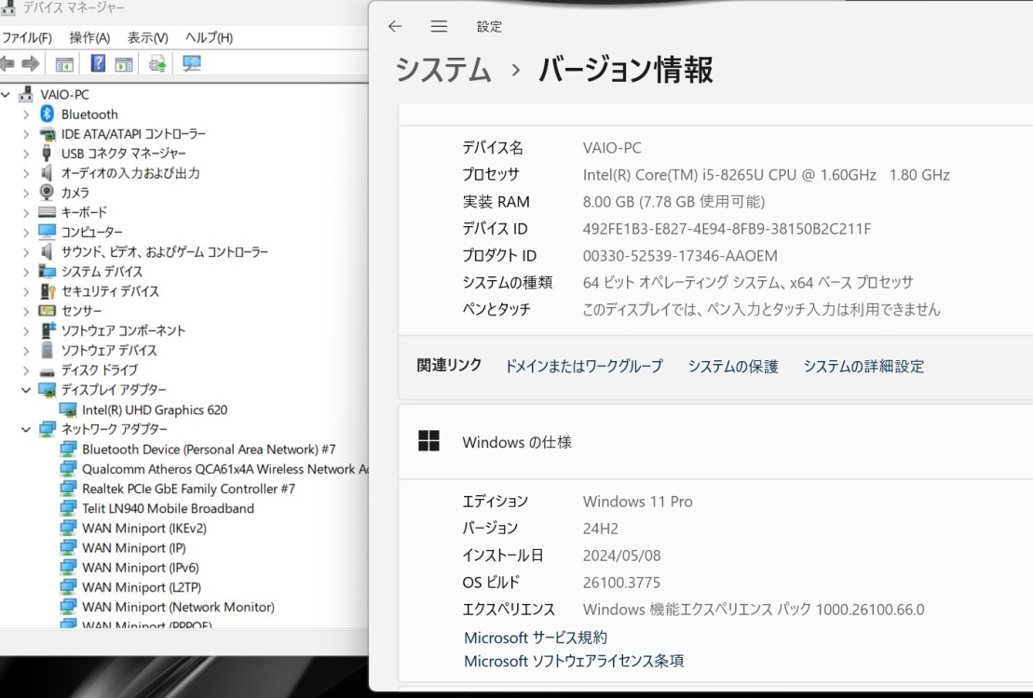Click the forward arrow in Device Manager toolbar
This screenshot has width=1033, height=698.
coord(31,64)
